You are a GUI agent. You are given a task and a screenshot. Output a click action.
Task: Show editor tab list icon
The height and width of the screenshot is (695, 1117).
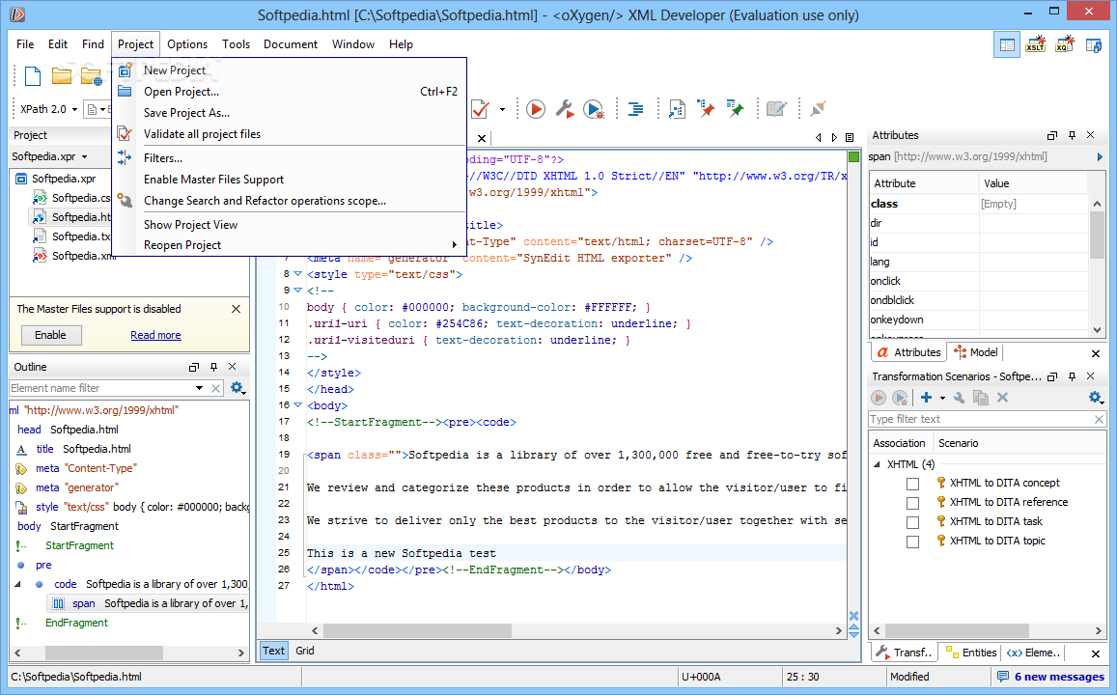[x=850, y=137]
